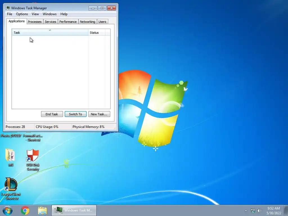Switch to the Applications tab
This screenshot has height=216, width=288.
click(17, 21)
